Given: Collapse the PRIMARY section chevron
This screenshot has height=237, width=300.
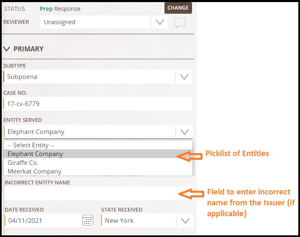Looking at the screenshot, I should pyautogui.click(x=7, y=49).
